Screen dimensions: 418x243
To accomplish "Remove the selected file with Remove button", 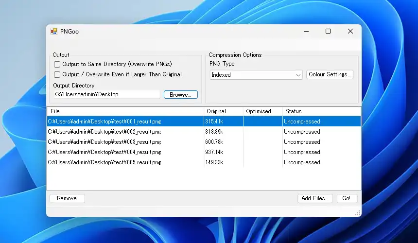I will click(x=67, y=198).
